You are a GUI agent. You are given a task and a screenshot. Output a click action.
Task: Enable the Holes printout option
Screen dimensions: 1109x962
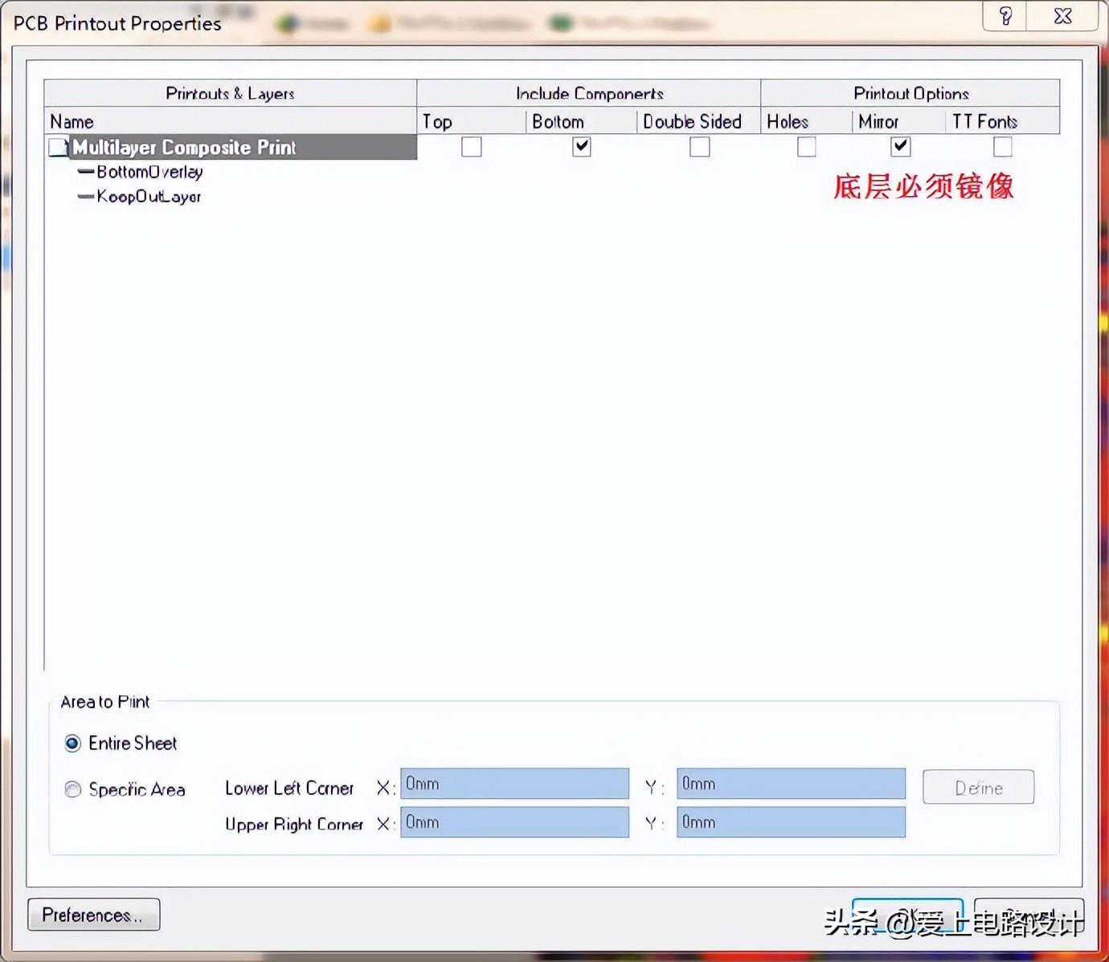coord(806,147)
